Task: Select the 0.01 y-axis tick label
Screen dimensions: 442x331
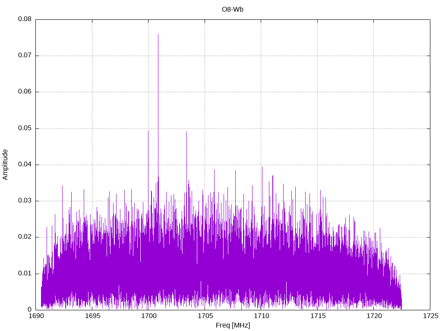Action: pos(25,273)
